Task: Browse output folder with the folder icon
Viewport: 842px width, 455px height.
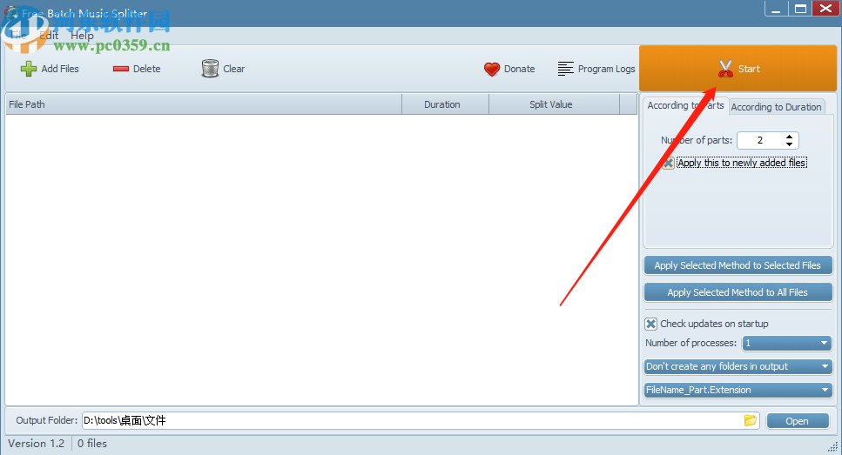Action: pos(751,420)
